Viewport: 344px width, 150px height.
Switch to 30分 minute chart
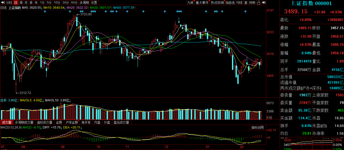(x=66, y=3)
